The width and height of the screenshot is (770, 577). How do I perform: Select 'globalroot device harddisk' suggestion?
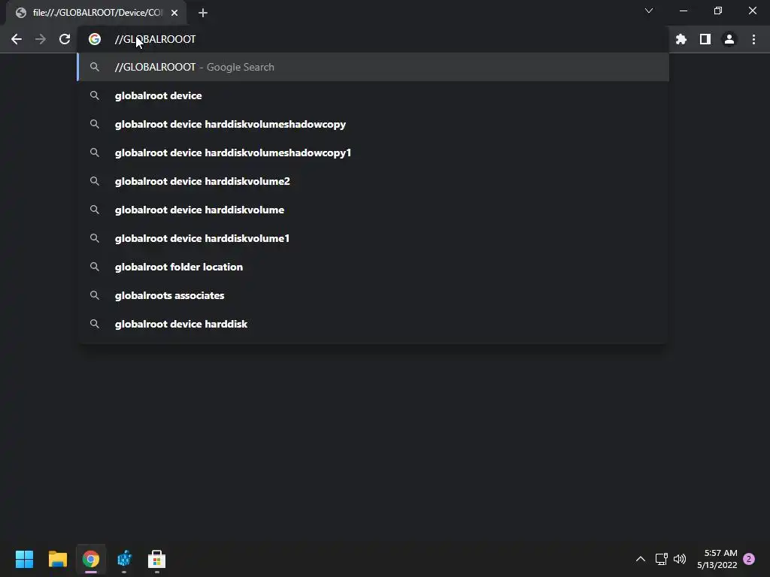coord(373,324)
